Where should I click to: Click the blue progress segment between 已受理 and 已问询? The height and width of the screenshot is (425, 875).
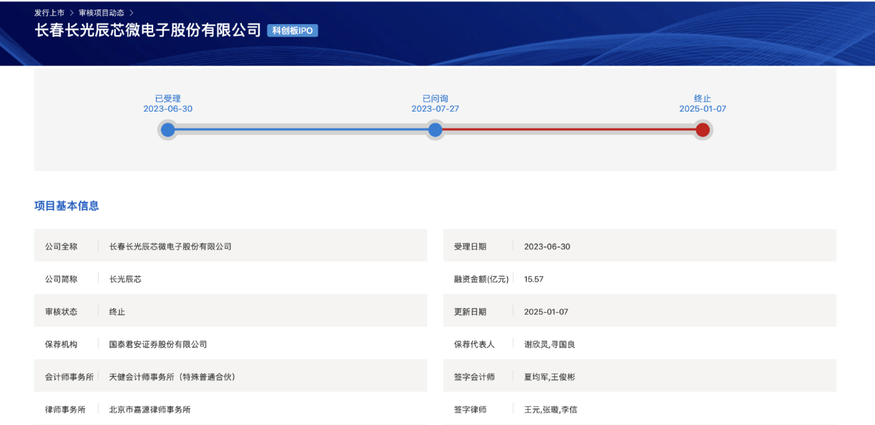coord(301,129)
